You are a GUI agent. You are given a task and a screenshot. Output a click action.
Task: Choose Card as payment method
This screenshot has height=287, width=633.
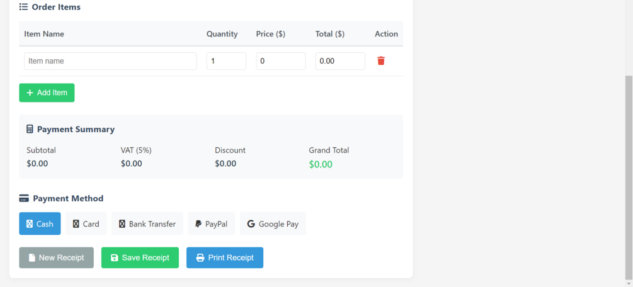86,224
